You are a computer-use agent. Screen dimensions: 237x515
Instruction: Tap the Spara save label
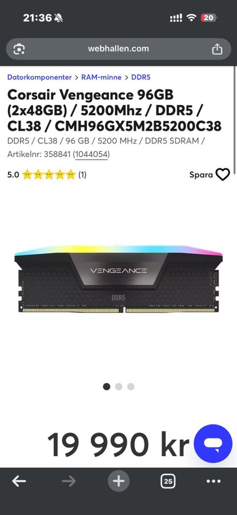point(201,175)
